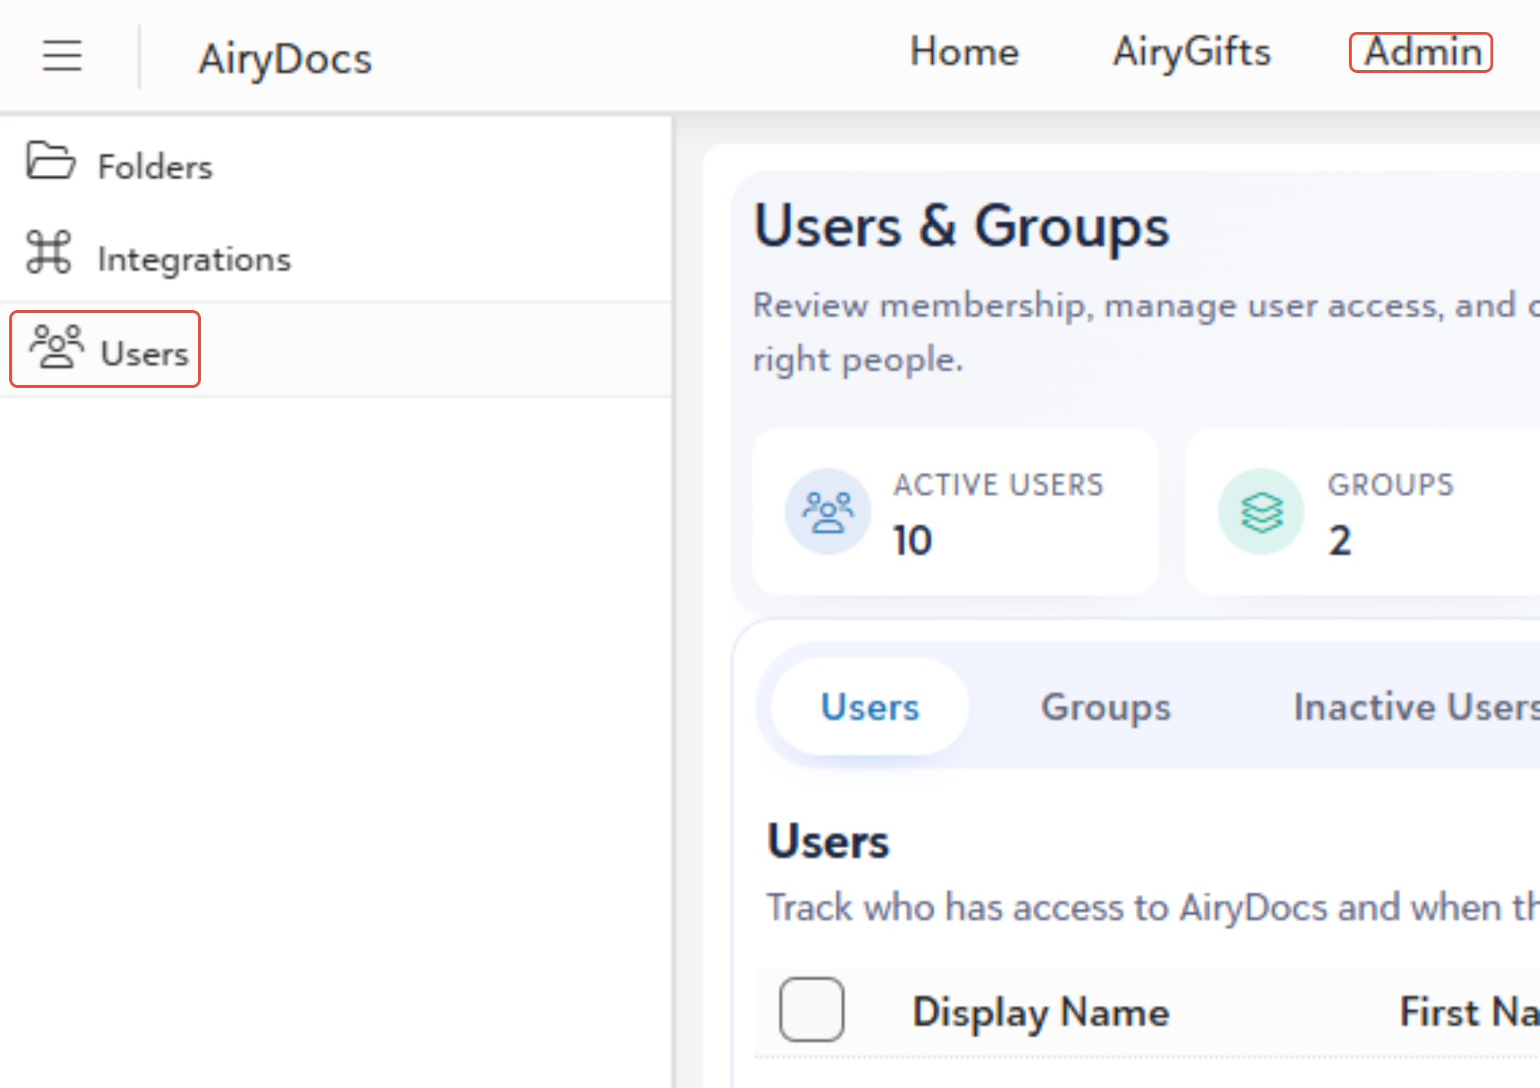
Task: Sort by the Display Name column header
Action: [x=1040, y=1012]
